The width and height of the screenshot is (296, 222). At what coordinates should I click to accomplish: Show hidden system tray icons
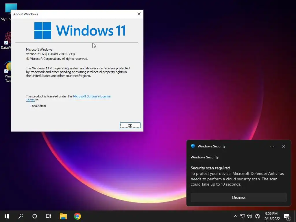[235, 216]
